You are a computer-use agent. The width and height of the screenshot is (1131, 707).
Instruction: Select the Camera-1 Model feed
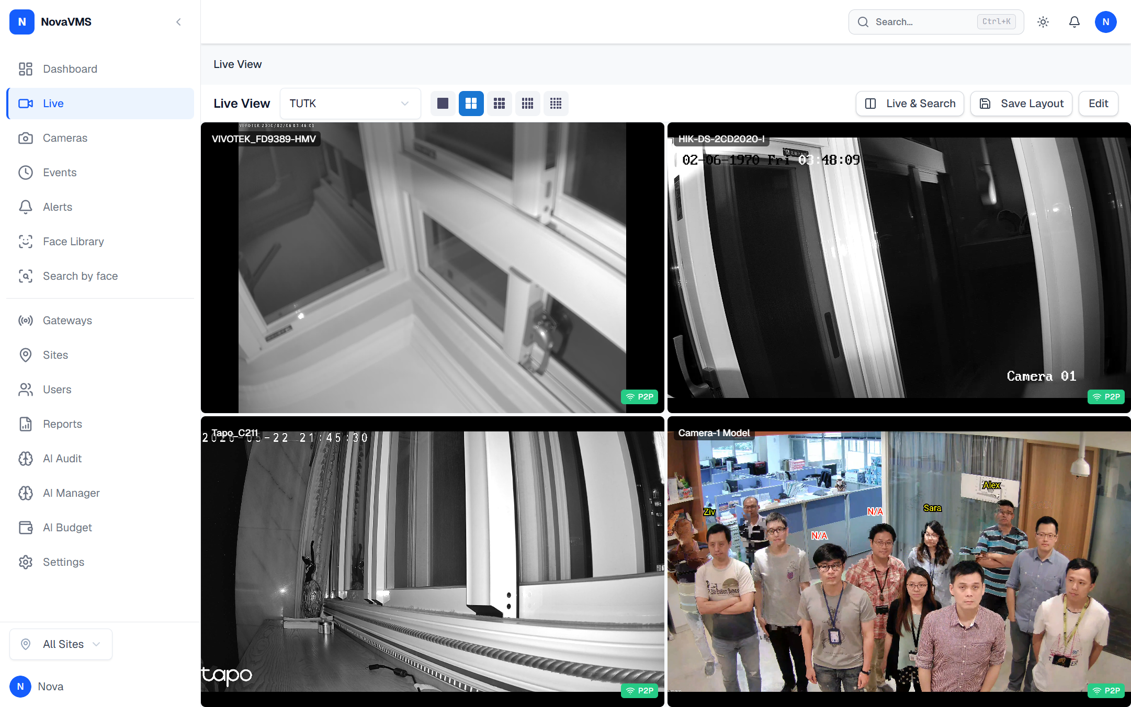(x=899, y=562)
